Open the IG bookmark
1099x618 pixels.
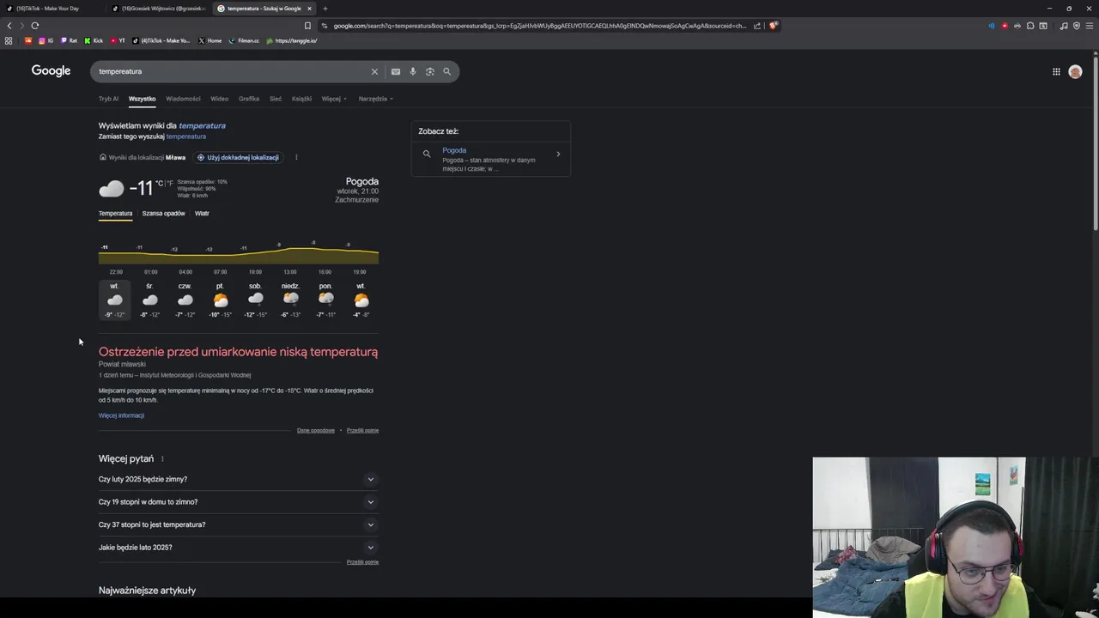(x=46, y=40)
